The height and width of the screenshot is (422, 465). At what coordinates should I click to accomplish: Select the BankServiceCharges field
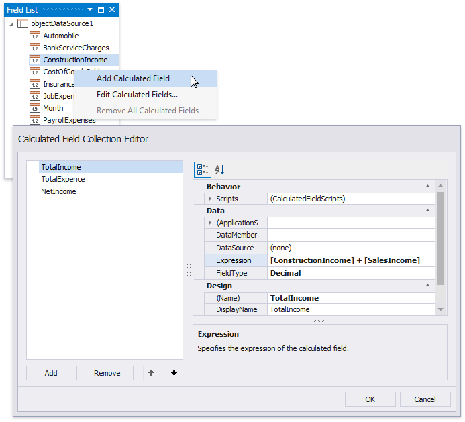tap(76, 48)
